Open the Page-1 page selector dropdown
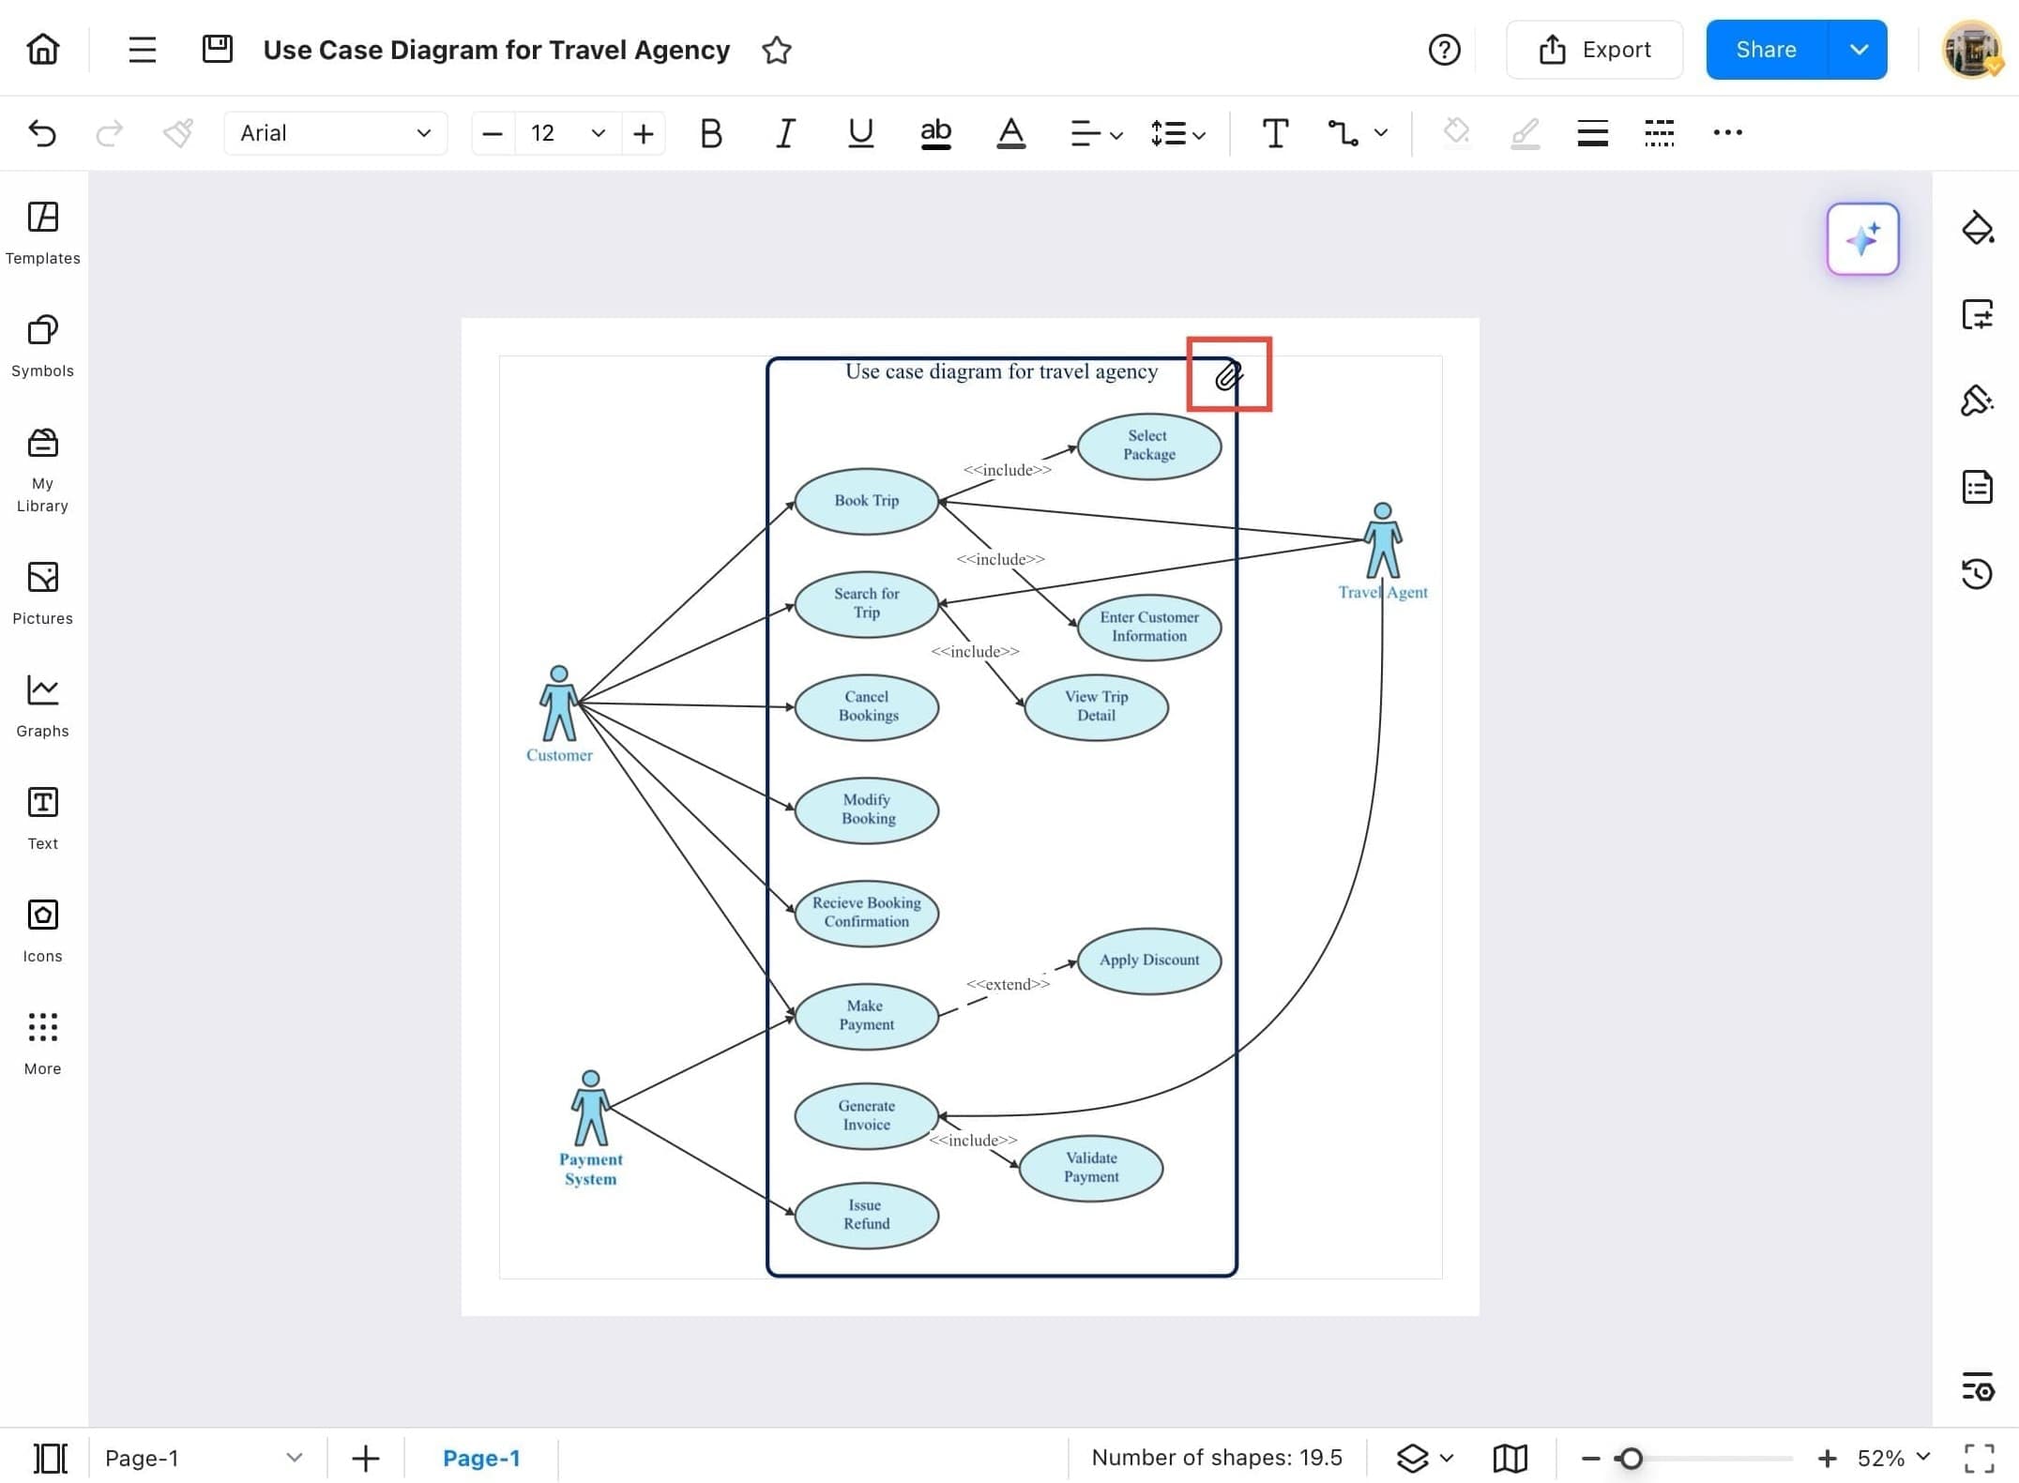The width and height of the screenshot is (2019, 1483). (295, 1458)
